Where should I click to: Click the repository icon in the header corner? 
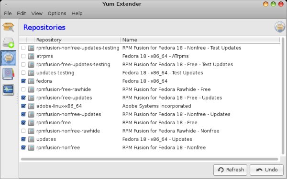[280, 27]
